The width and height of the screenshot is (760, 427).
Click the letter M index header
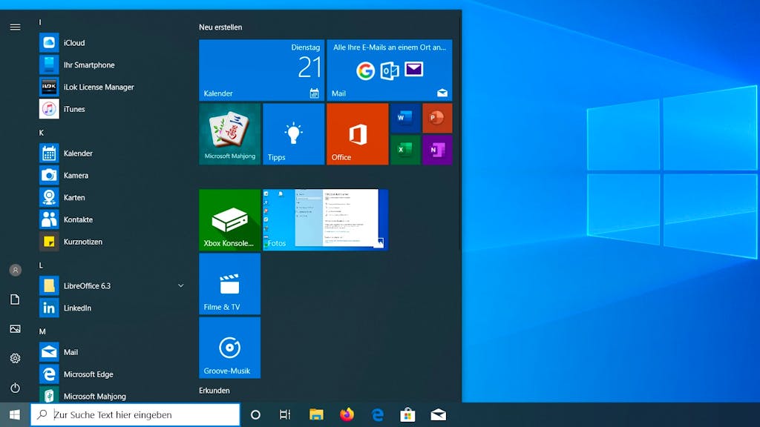pos(42,331)
